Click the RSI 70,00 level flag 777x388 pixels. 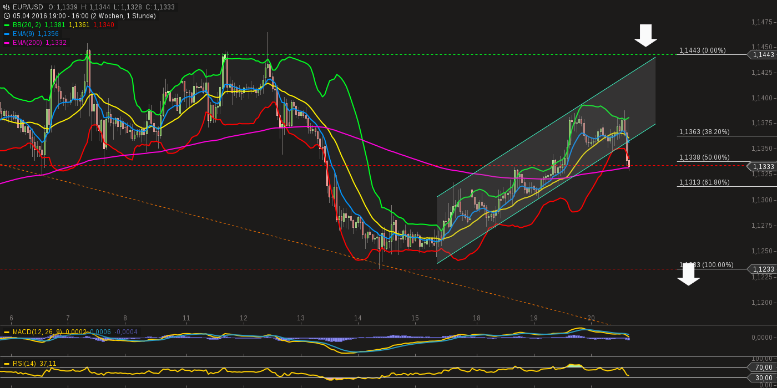pyautogui.click(x=762, y=367)
